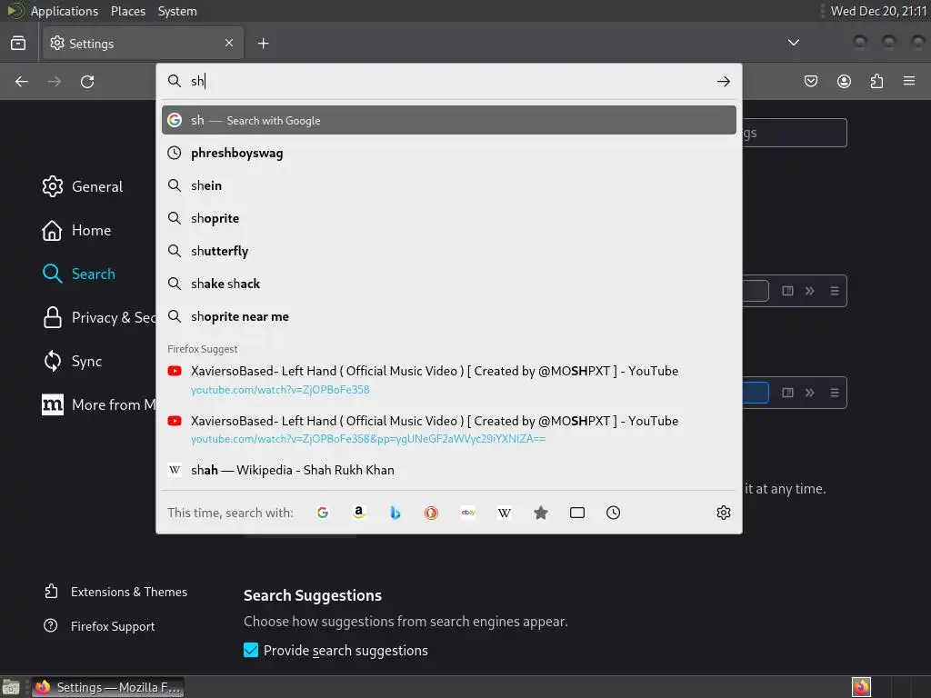Open Applications menu in top panel
The image size is (931, 698).
(65, 11)
